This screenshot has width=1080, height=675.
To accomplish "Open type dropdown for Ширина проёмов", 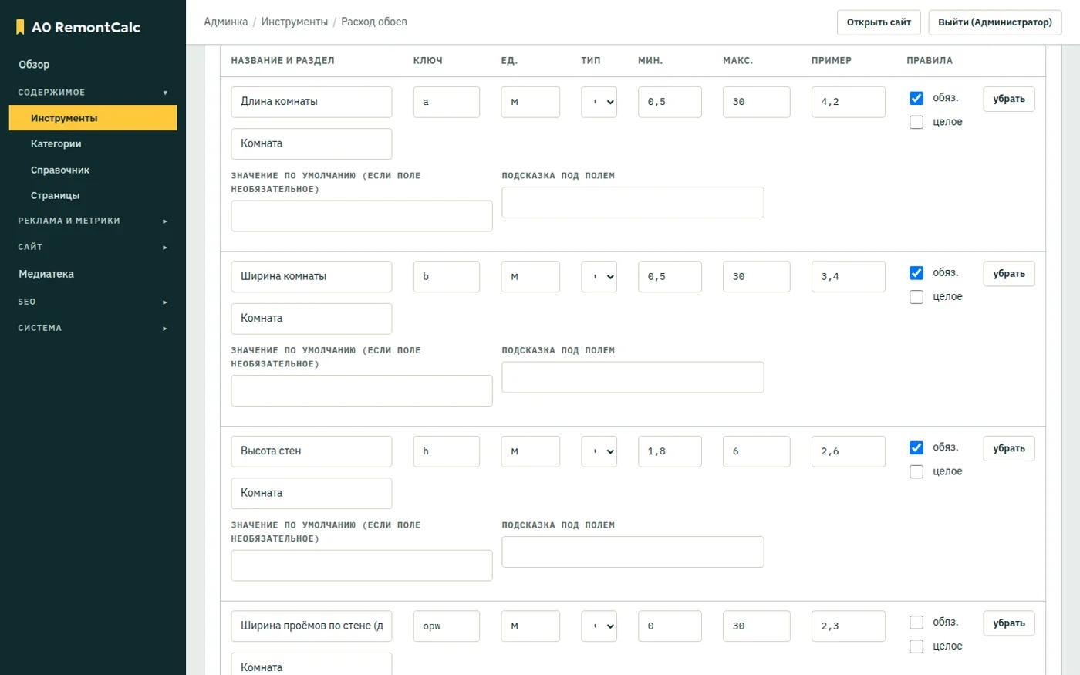I will pyautogui.click(x=599, y=626).
